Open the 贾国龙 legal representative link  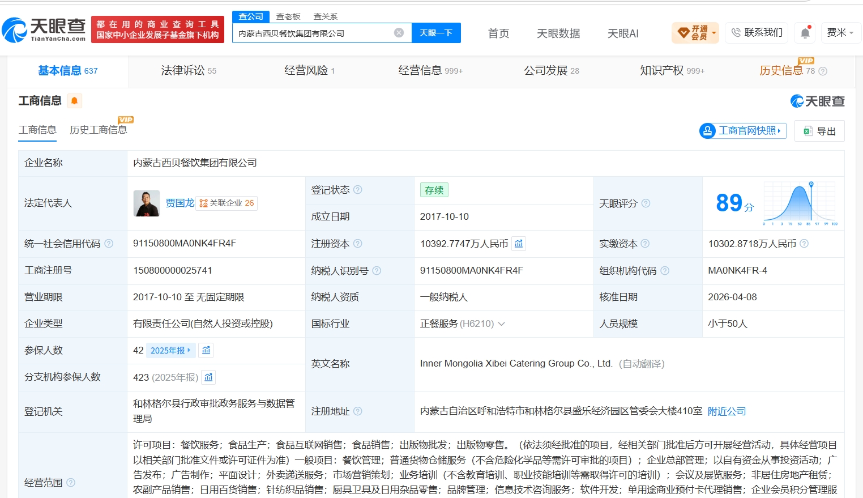coord(180,203)
